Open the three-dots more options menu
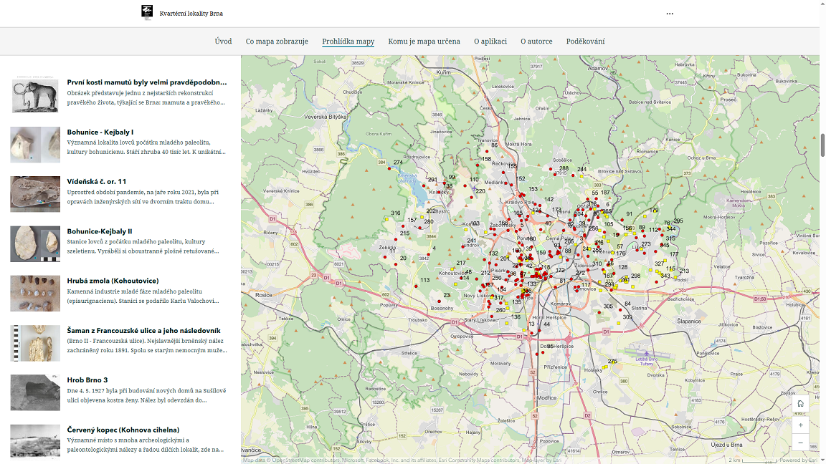826x464 pixels. pyautogui.click(x=670, y=14)
